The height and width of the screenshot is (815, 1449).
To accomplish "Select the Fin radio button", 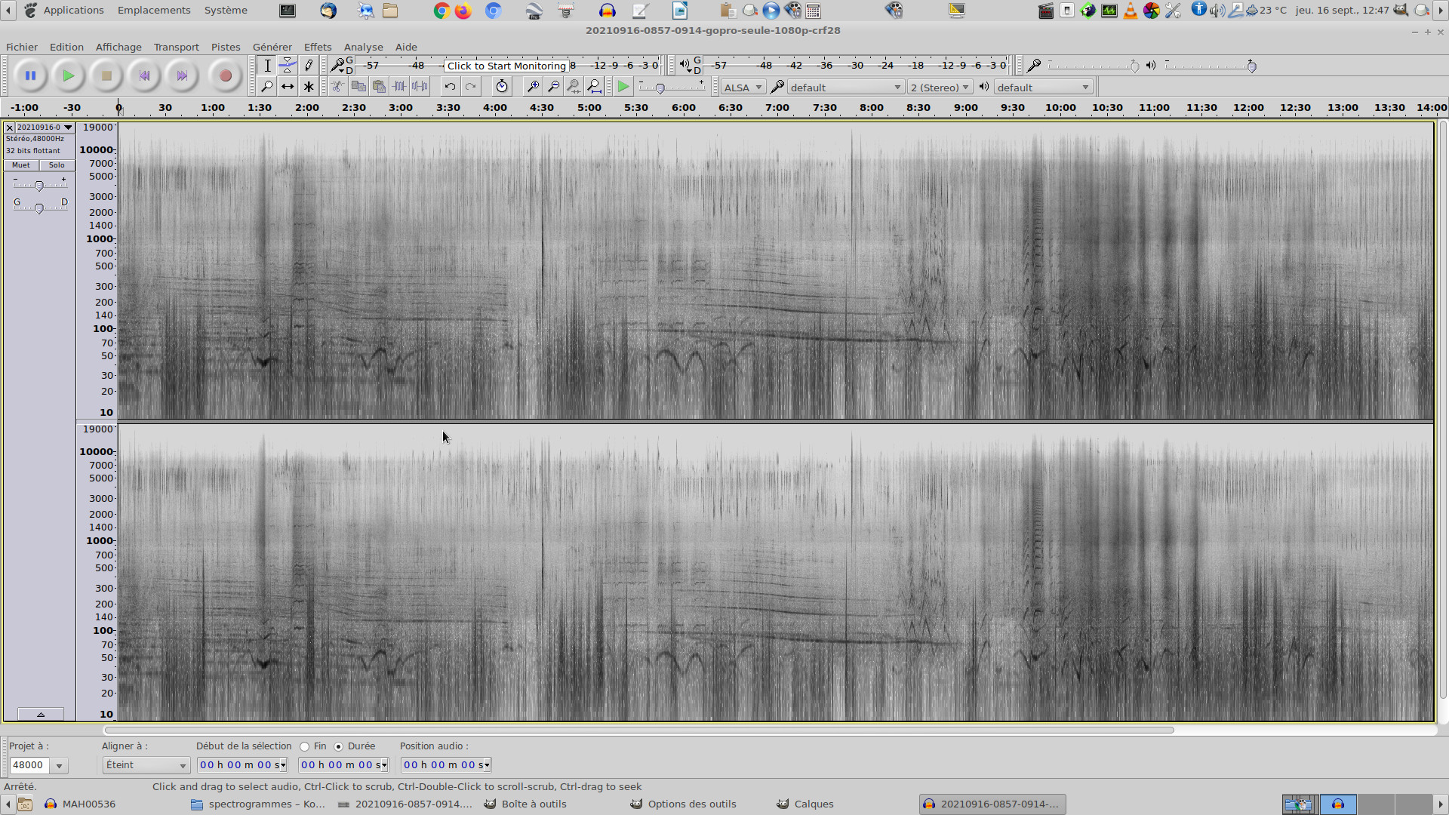I will 305,747.
